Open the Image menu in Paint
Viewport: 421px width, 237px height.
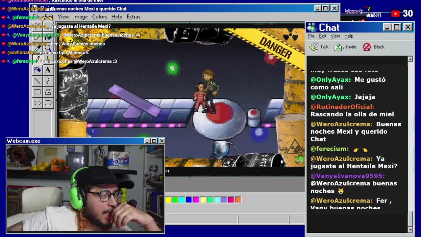click(x=80, y=17)
